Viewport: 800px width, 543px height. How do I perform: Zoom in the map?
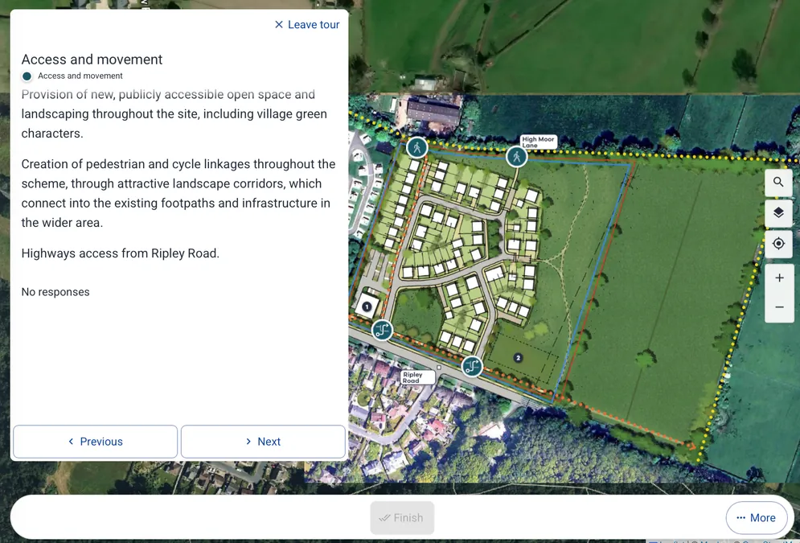(x=779, y=278)
